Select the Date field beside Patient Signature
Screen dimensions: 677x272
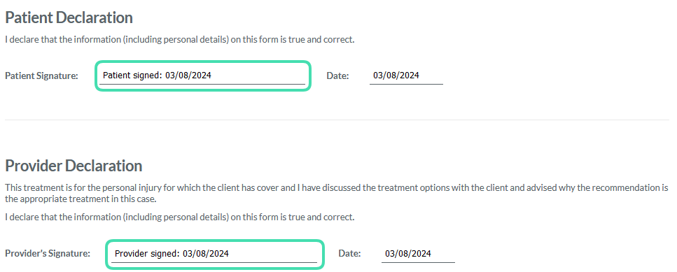406,76
